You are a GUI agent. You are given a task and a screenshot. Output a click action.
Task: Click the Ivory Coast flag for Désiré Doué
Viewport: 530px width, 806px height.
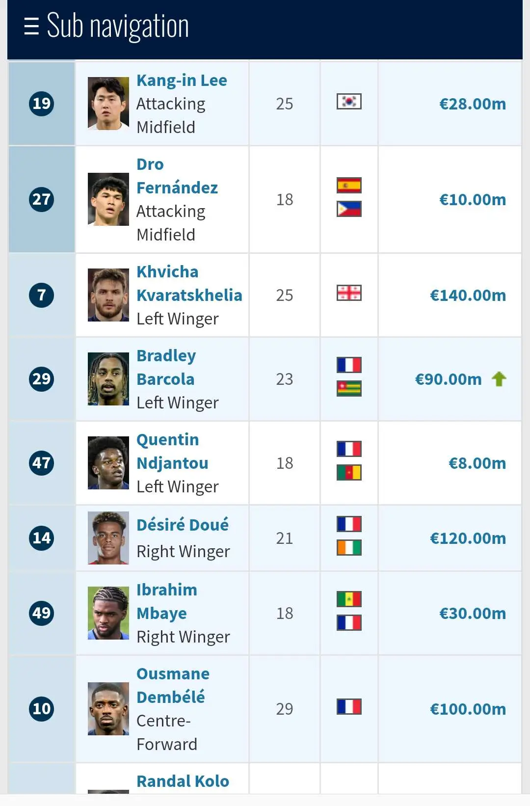tap(349, 548)
